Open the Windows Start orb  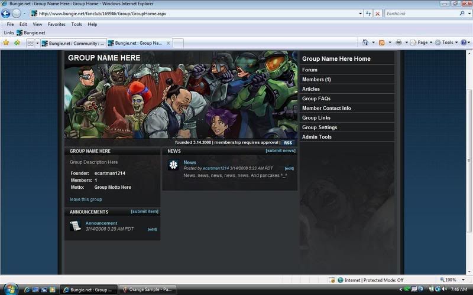click(11, 289)
